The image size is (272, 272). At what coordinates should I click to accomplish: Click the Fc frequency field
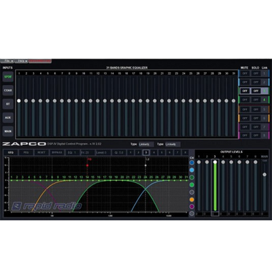pos(88,152)
